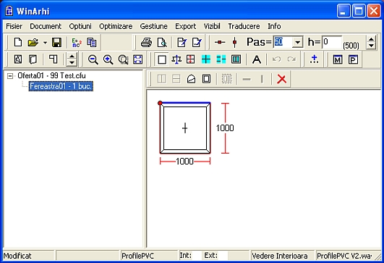Increase value with the top-right spinner up arrow
This screenshot has height=263, width=384.
tap(371, 39)
